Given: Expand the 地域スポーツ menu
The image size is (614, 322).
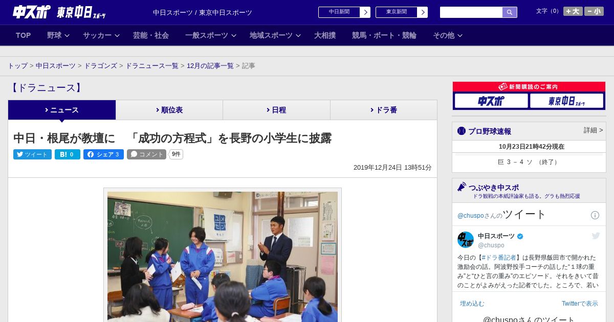Looking at the screenshot, I should [275, 35].
